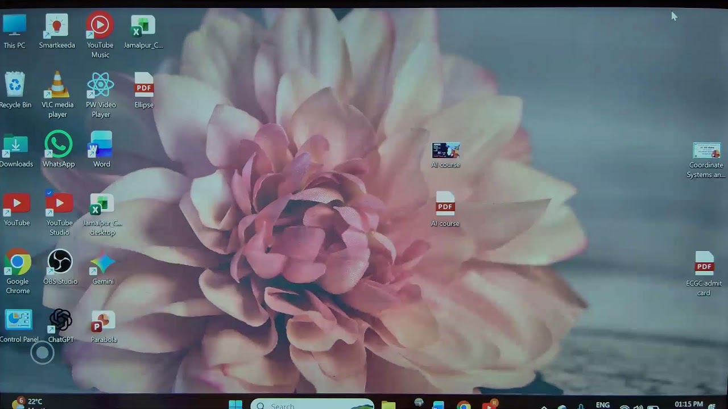Open the Windows Start menu
The width and height of the screenshot is (728, 409).
click(235, 404)
